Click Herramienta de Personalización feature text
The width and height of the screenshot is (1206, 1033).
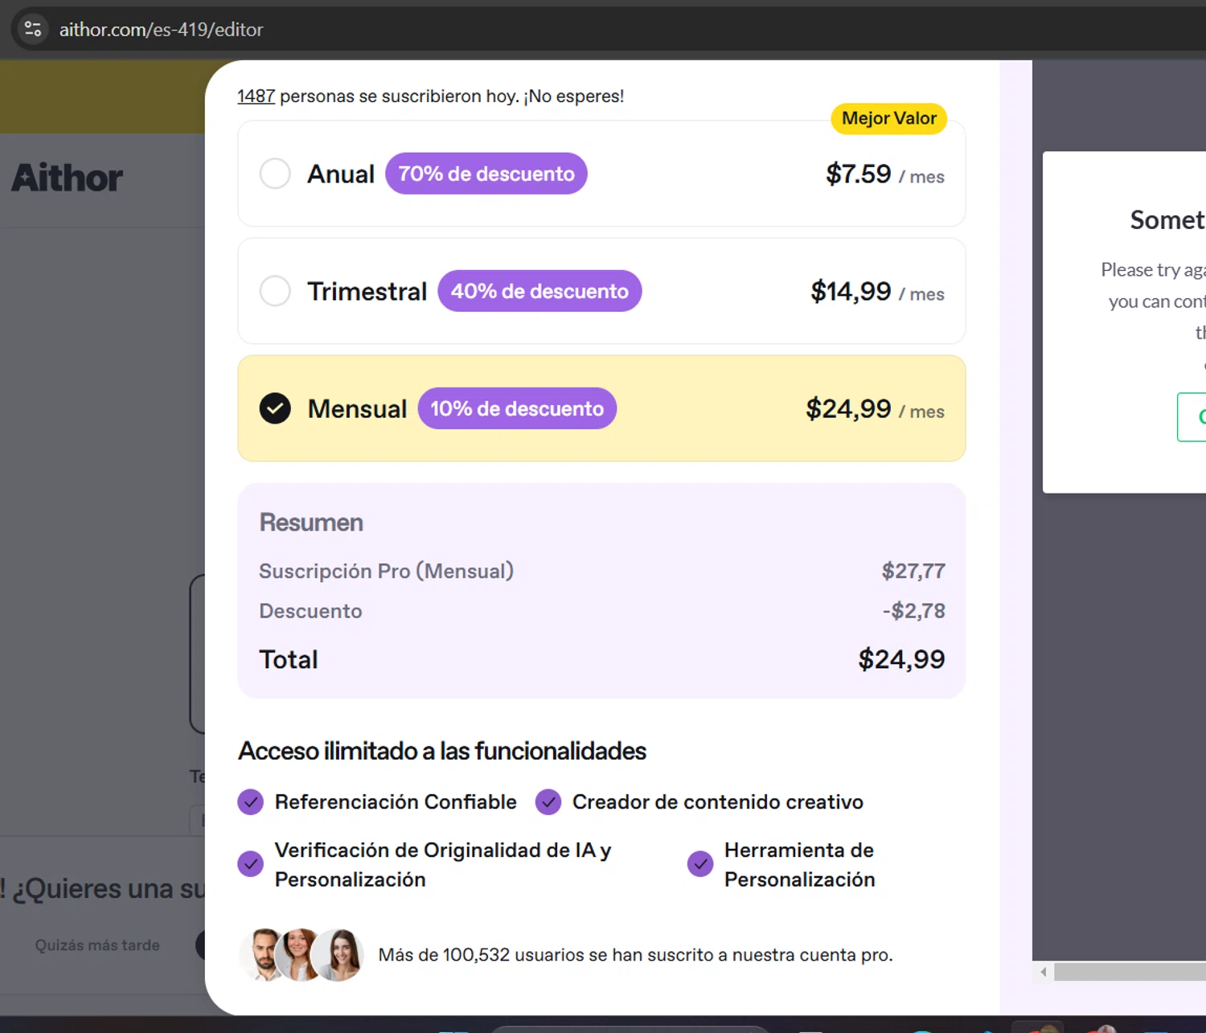800,865
